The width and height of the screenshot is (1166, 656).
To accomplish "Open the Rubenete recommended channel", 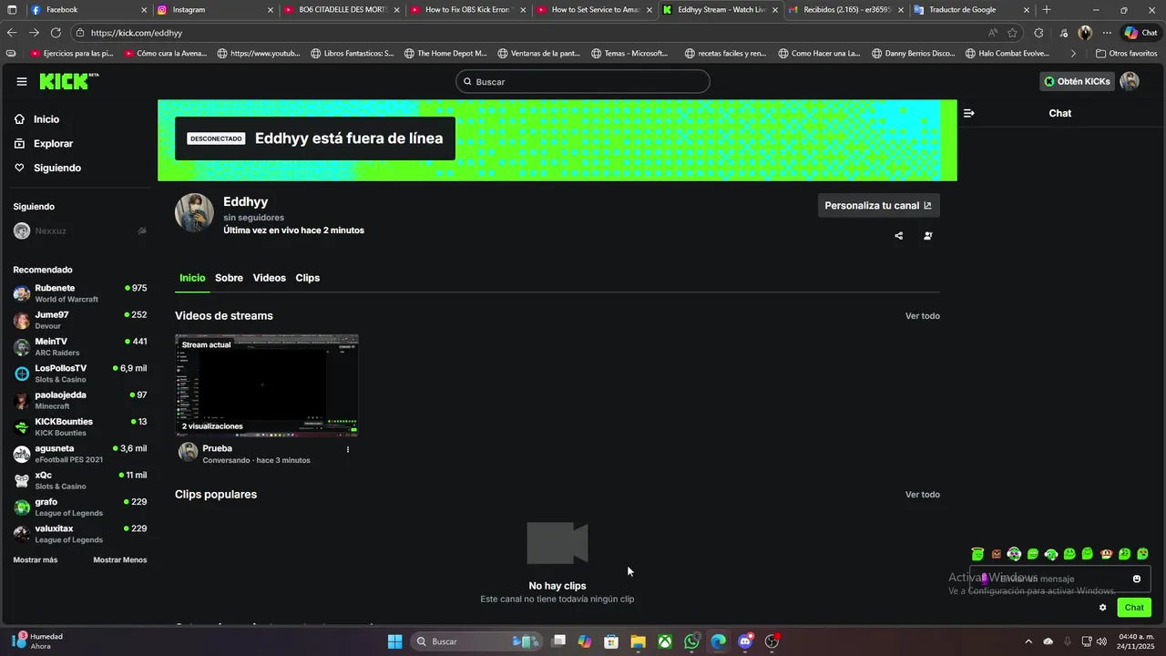I will coord(80,293).
